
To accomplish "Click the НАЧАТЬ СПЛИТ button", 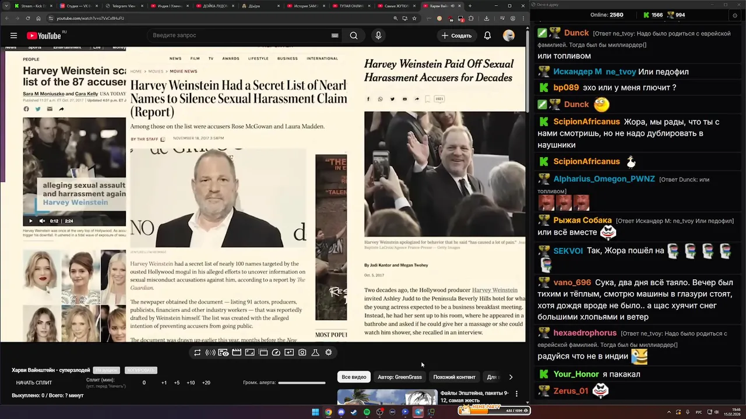I will pos(34,383).
